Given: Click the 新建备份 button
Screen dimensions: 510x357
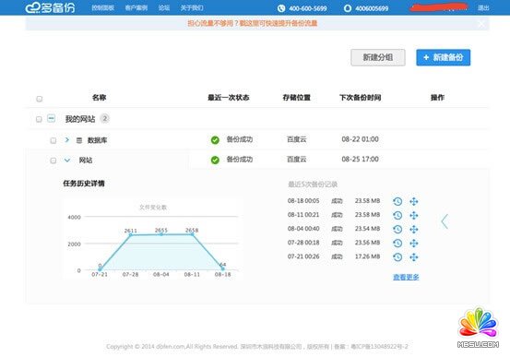Looking at the screenshot, I should coord(444,57).
